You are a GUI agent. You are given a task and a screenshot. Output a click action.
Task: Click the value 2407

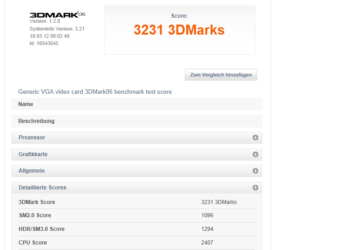coord(207,243)
